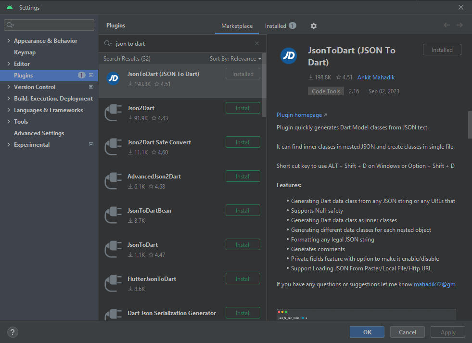Image resolution: width=472 pixels, height=343 pixels.
Task: Close the Settings dialog
Action: click(461, 7)
